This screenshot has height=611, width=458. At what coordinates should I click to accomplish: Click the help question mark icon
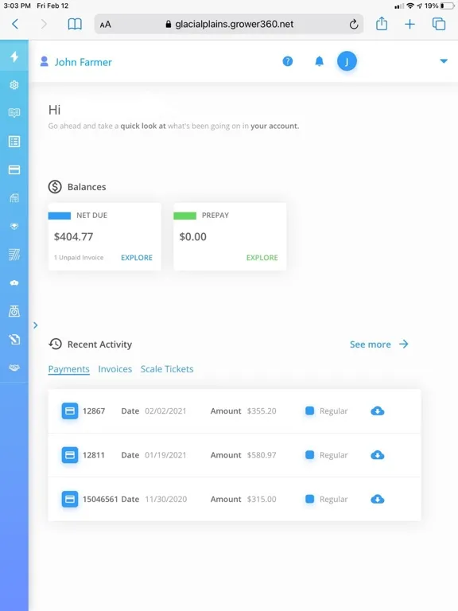coord(287,61)
